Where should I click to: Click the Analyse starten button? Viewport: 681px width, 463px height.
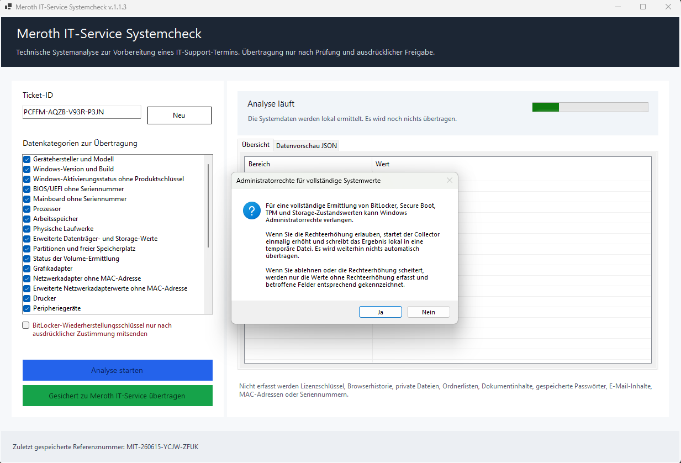tap(117, 370)
